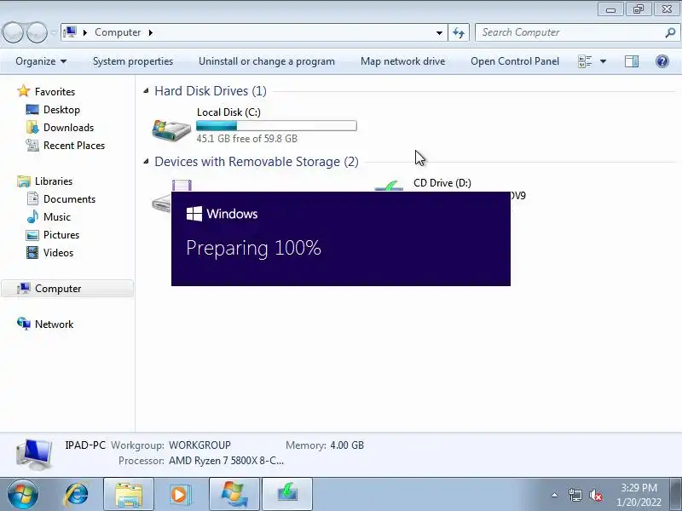Open the Videos library
This screenshot has width=682, height=511.
58,252
